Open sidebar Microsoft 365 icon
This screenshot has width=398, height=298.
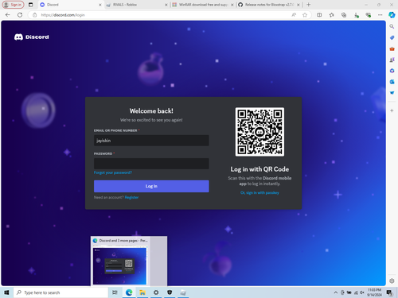click(392, 71)
